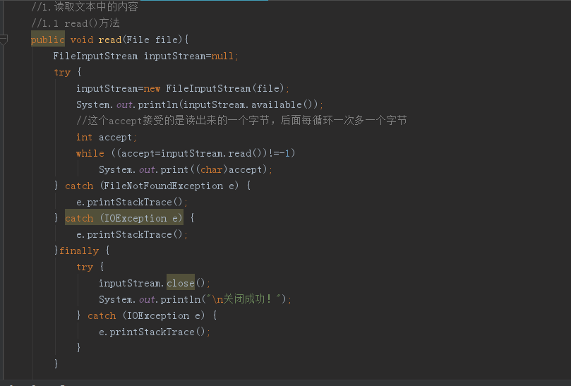Click the string '\n关闭成功！'
This screenshot has height=386, width=571.
pyautogui.click(x=244, y=299)
